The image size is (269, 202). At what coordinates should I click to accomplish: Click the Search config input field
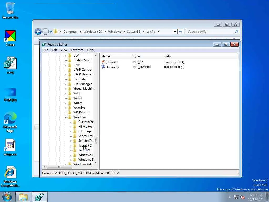tap(210, 32)
